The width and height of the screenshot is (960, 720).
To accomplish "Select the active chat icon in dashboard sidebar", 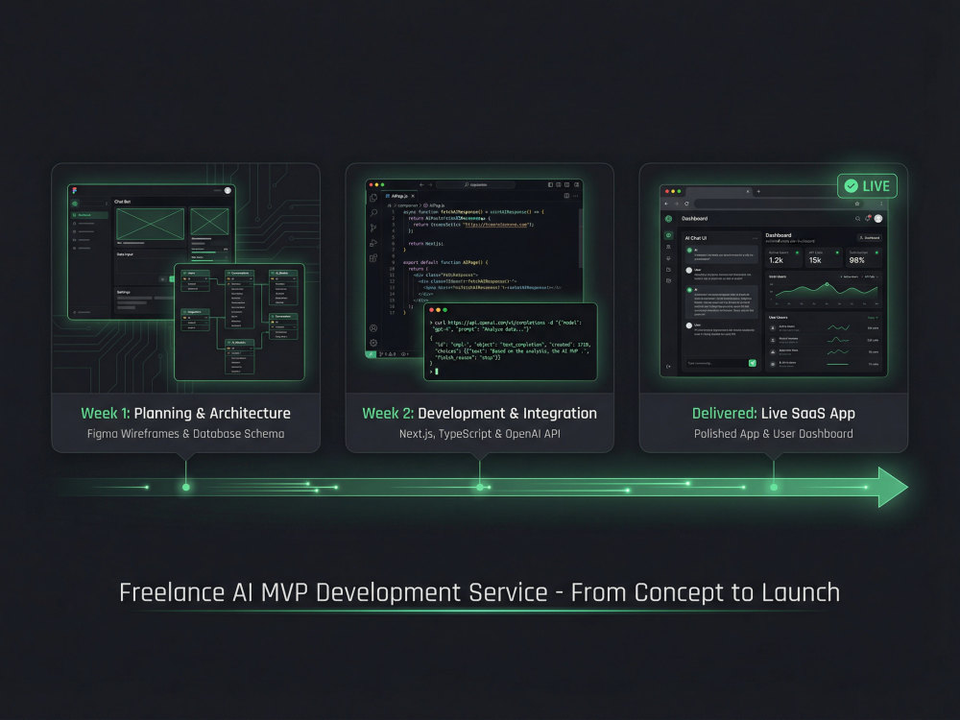I will tap(668, 235).
